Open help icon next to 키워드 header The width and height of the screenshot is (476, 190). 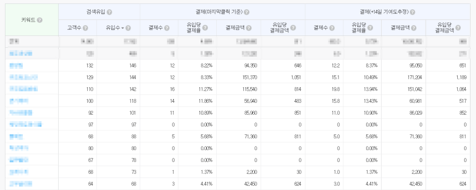[x=40, y=20]
